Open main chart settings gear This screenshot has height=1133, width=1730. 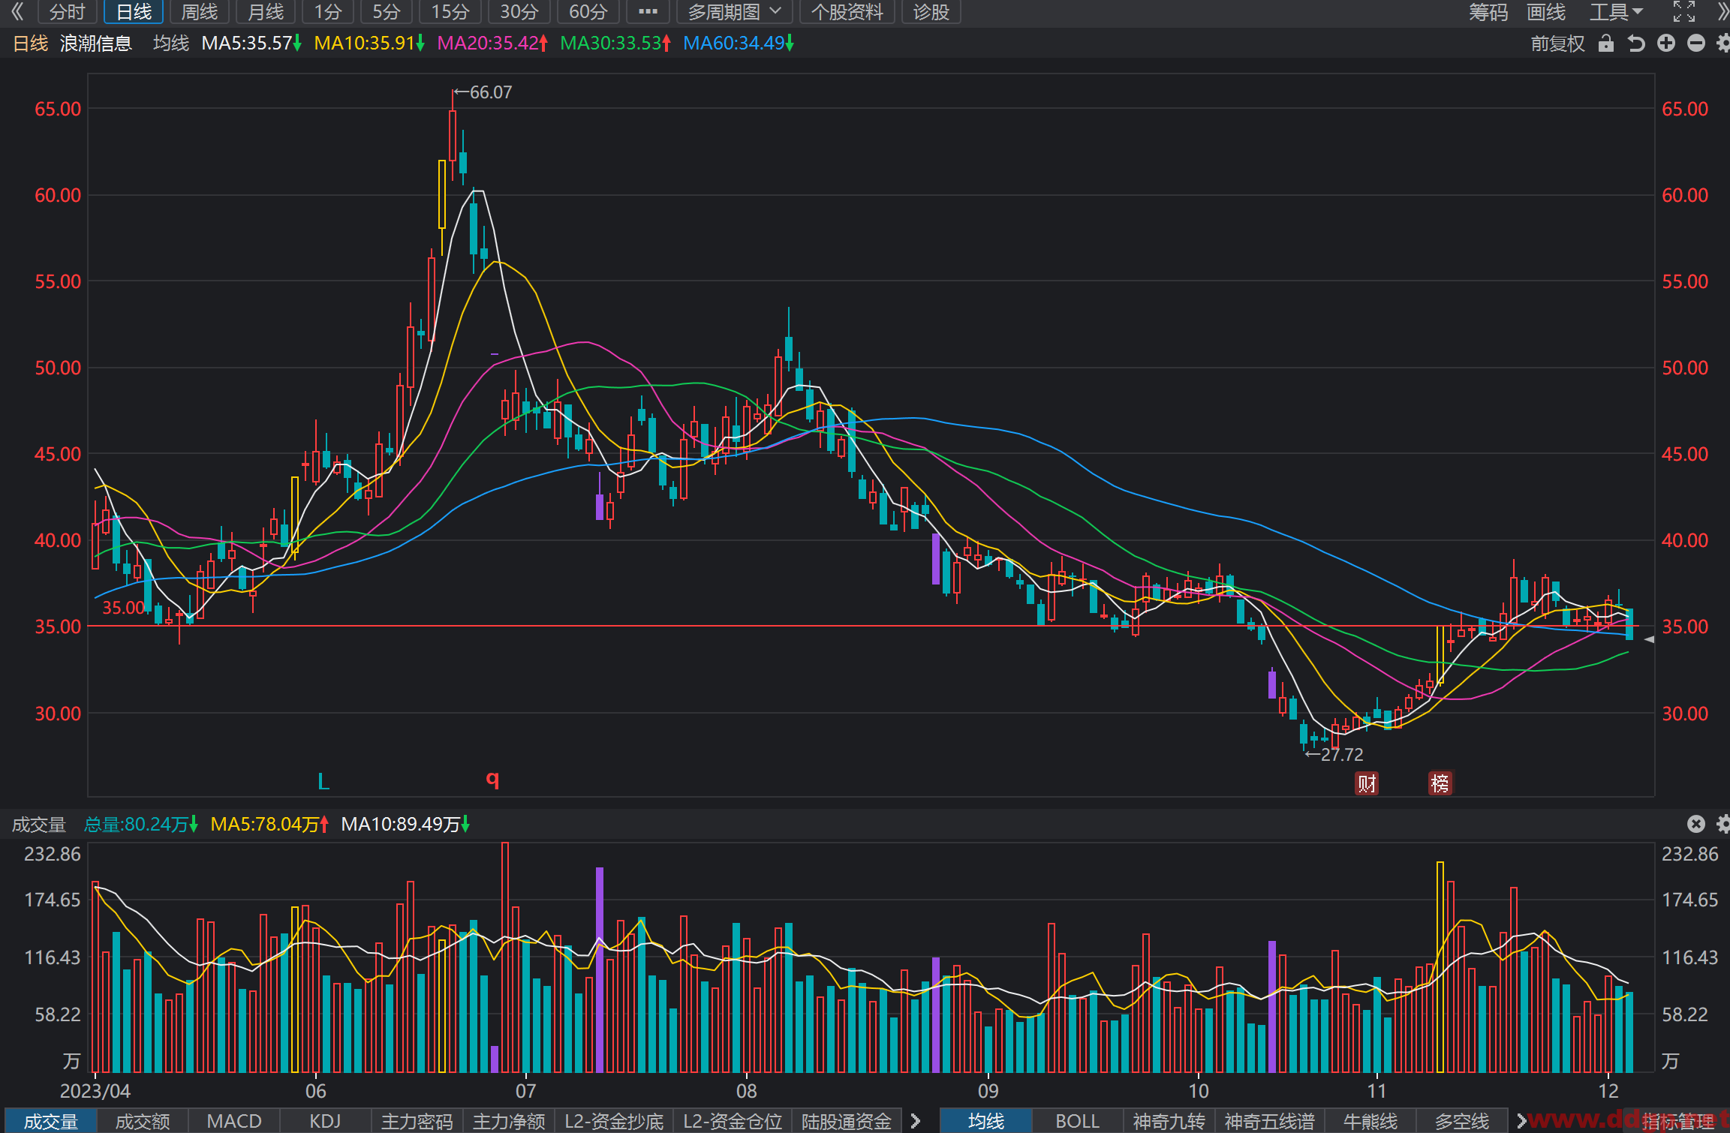pyautogui.click(x=1722, y=44)
